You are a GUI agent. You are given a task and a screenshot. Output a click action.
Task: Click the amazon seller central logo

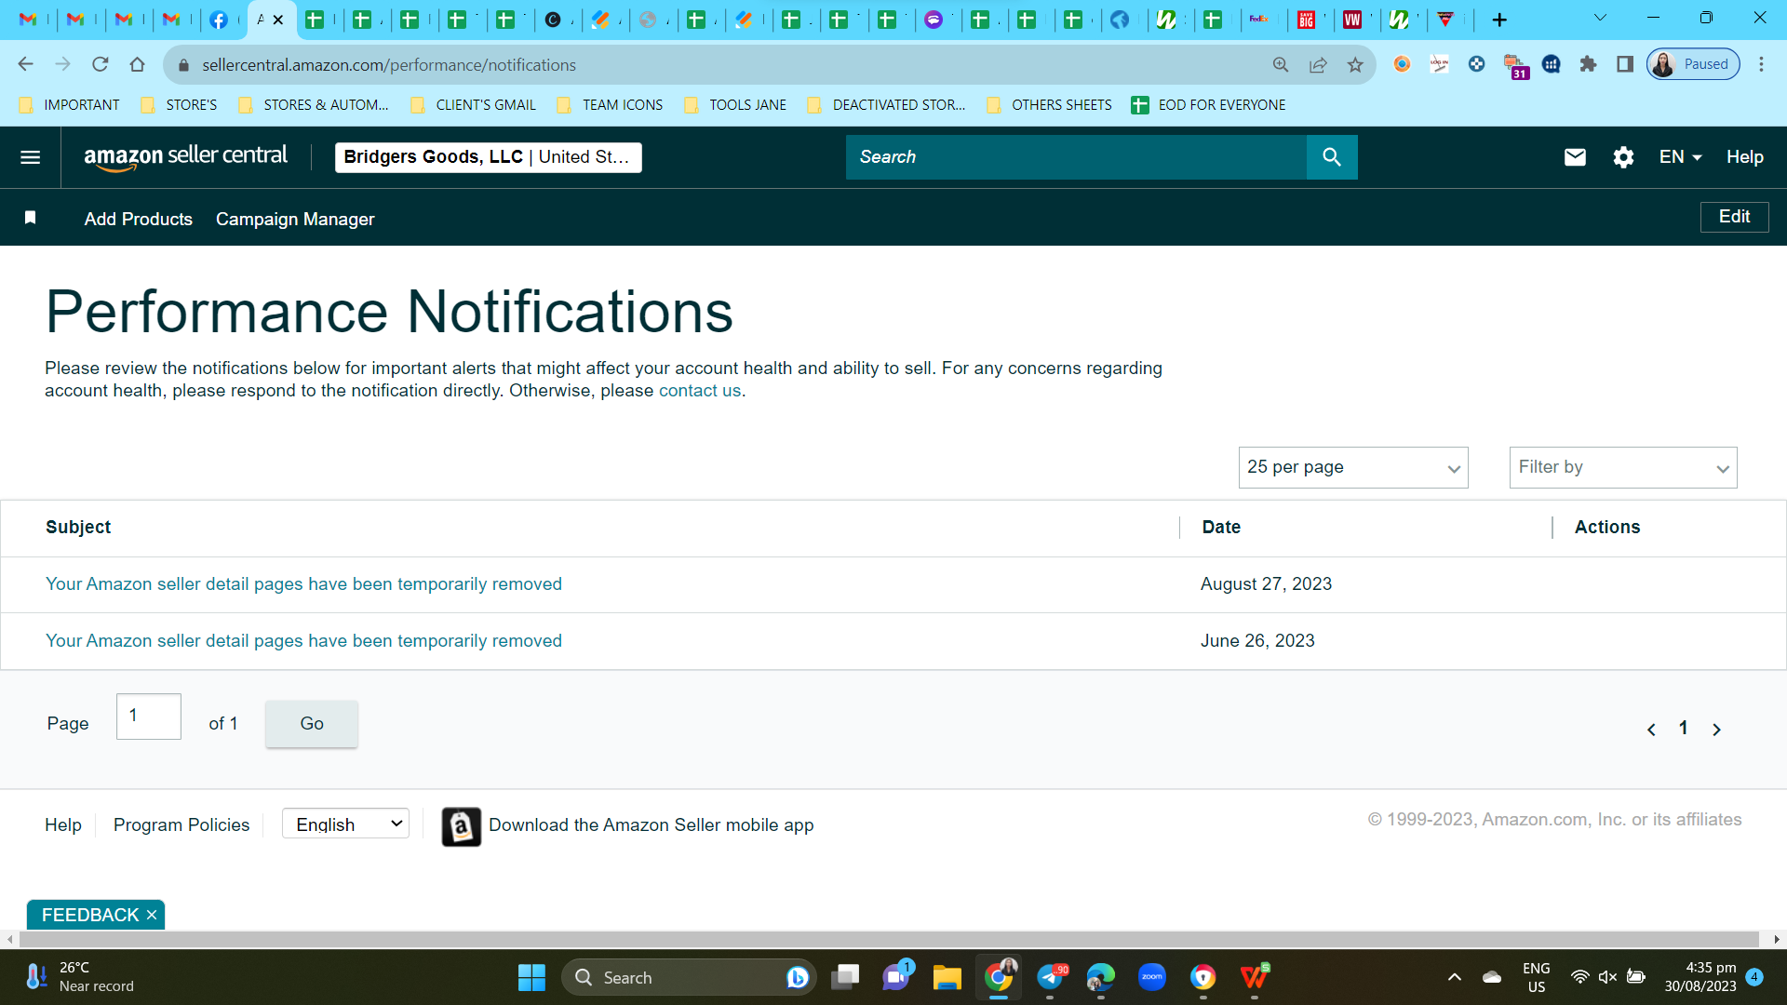(185, 157)
